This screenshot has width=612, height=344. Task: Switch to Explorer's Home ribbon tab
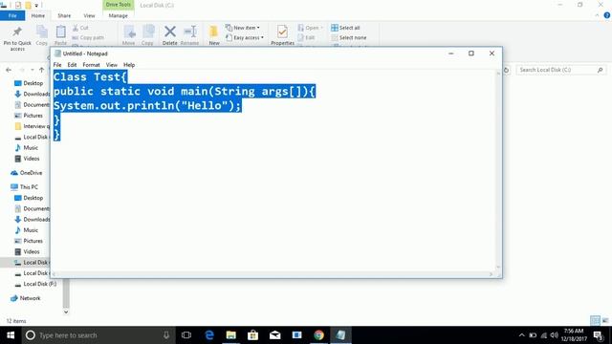tap(38, 15)
